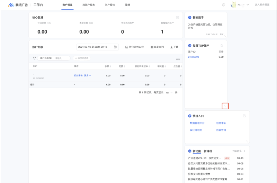Select the 新课程 tab
The height and width of the screenshot is (183, 277).
tap(208, 151)
